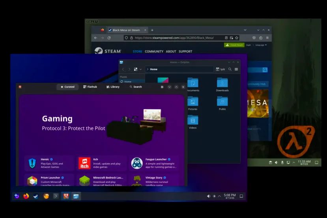Open ABOUT in Steam navigation
The image size is (327, 218).
click(x=171, y=52)
